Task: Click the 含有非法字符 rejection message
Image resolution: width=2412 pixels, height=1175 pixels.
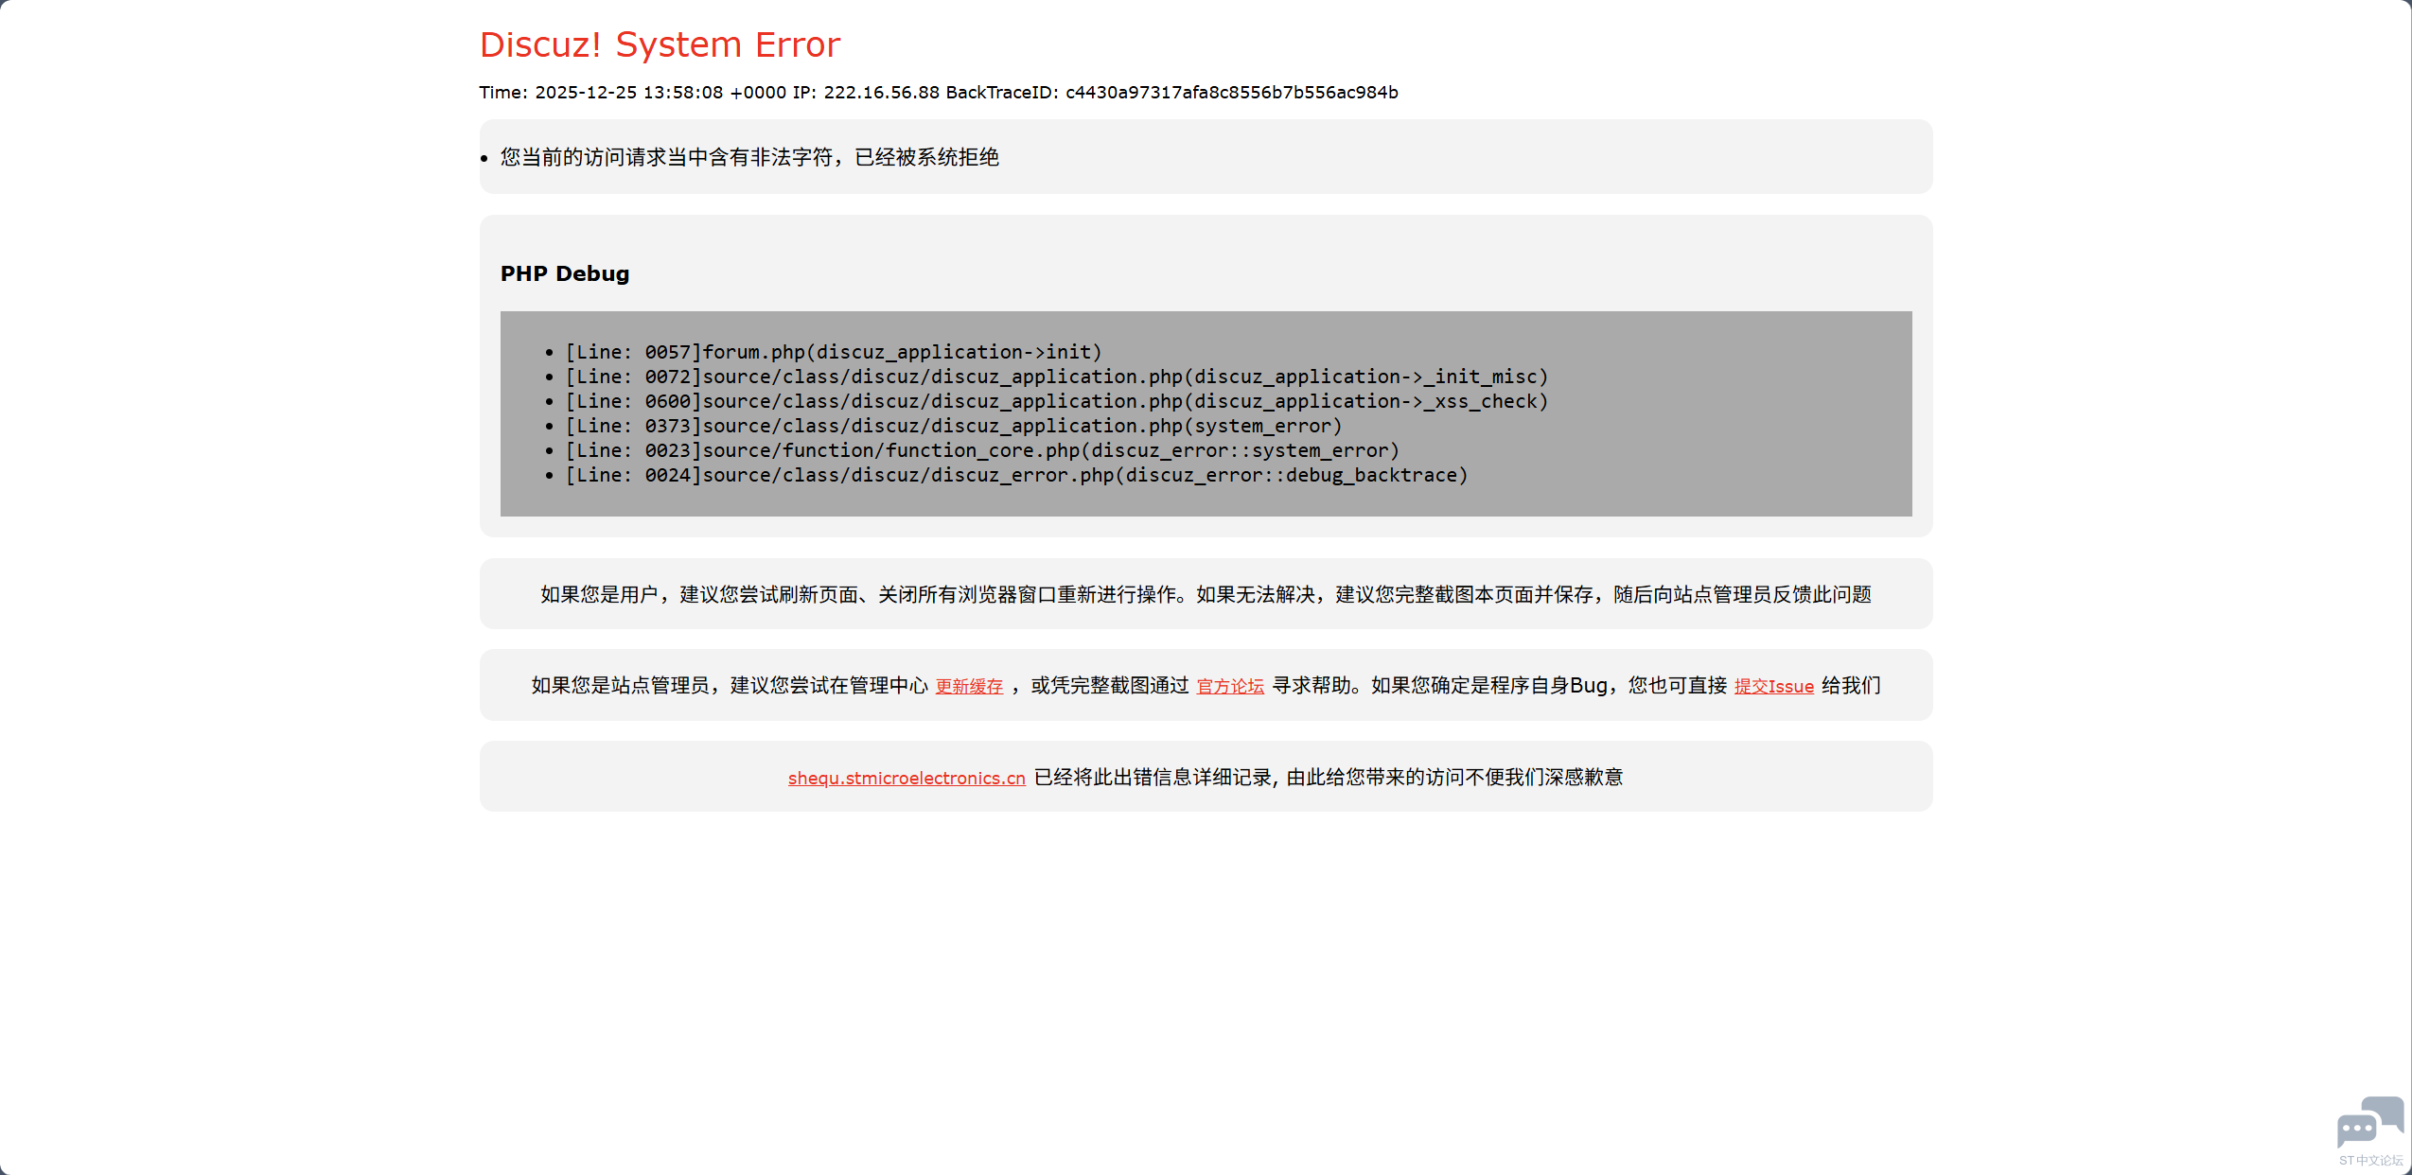Action: click(x=749, y=157)
